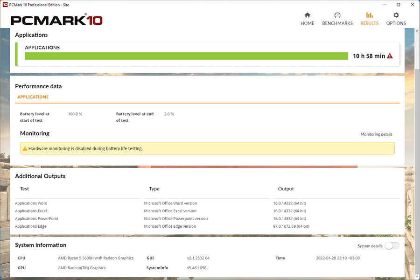Click the AMD Radeon(TM) Graphics GPU value
Viewport: 420px width, 280px height.
tap(82, 268)
